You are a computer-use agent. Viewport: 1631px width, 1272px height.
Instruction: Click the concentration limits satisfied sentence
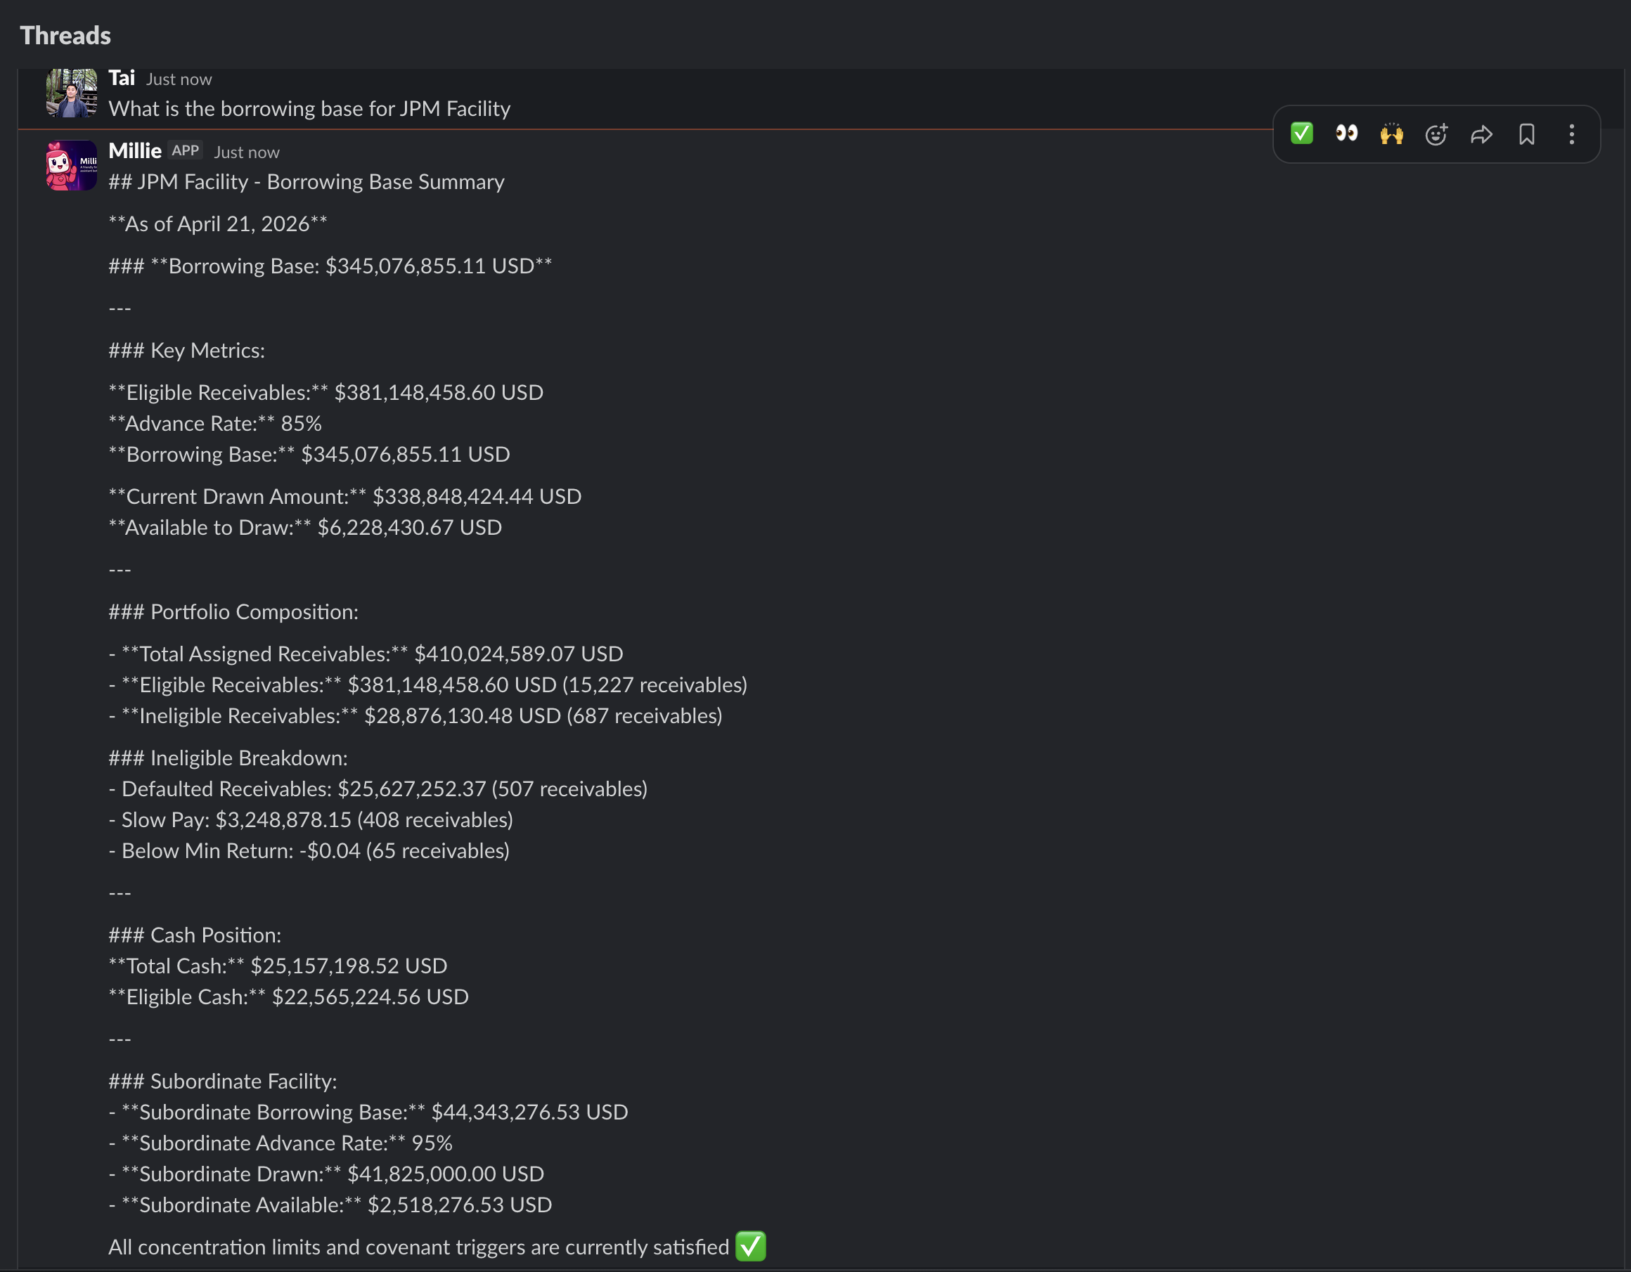click(419, 1247)
